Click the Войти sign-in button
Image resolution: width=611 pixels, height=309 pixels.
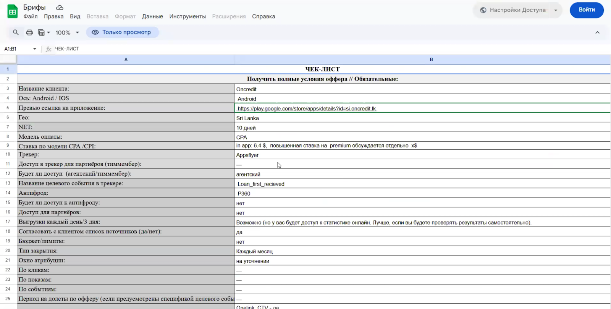click(x=586, y=10)
